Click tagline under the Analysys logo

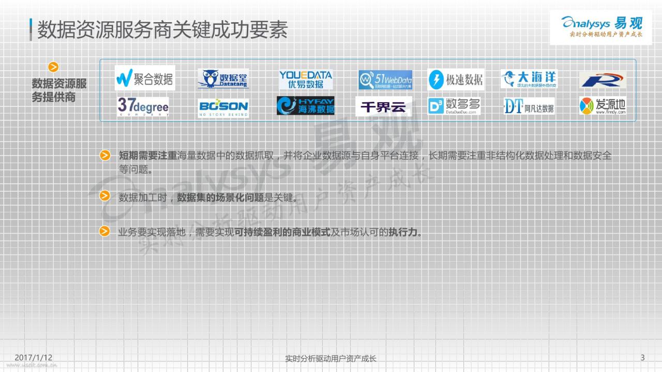[x=606, y=35]
